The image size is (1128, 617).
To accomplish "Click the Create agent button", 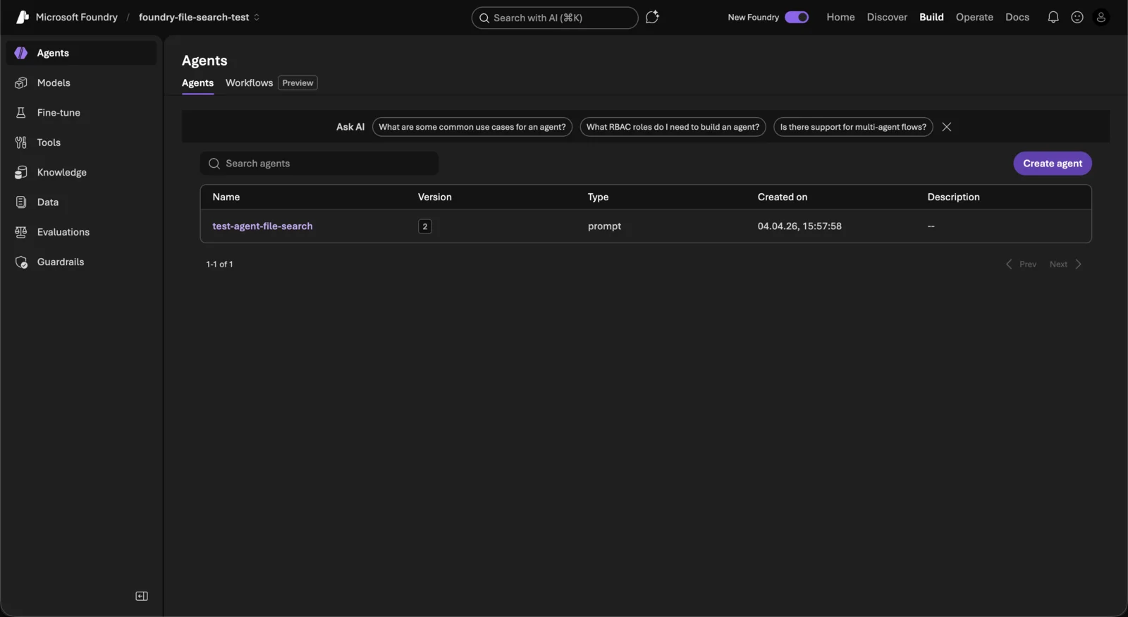I will pyautogui.click(x=1052, y=164).
